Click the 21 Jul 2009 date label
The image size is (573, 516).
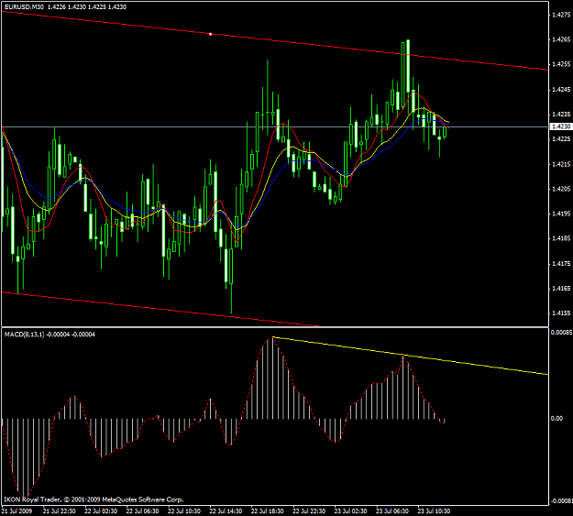click(x=17, y=511)
